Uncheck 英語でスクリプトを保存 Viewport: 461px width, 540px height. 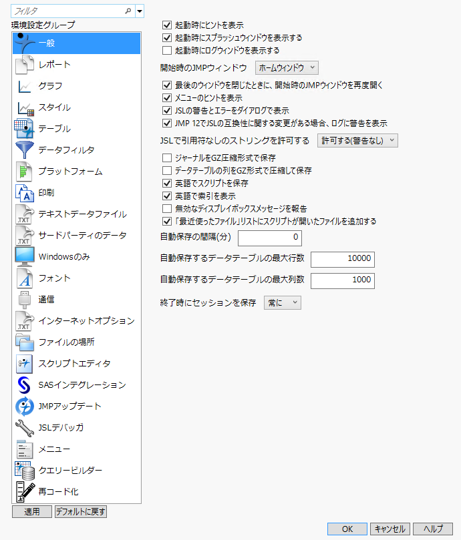167,183
